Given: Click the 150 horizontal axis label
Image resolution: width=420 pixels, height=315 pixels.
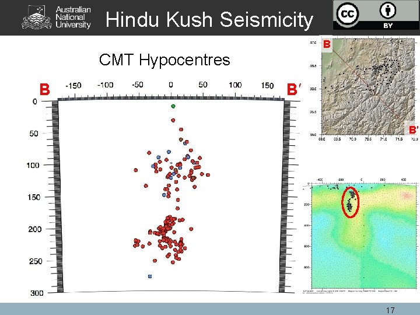Looking at the screenshot, I should tap(267, 86).
